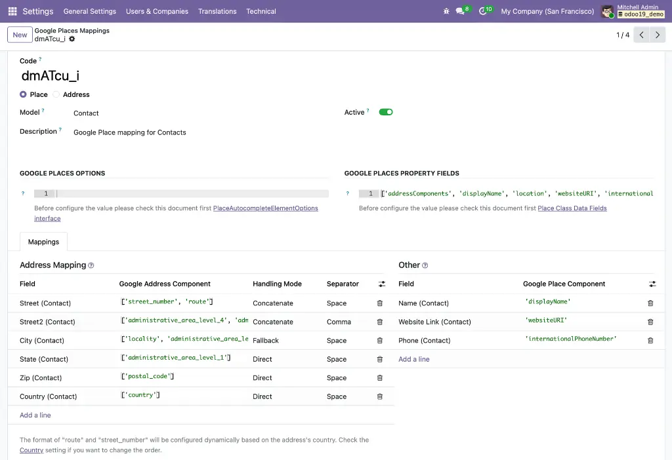Image resolution: width=672 pixels, height=460 pixels.
Task: Show Other section help tooltip icon
Action: [x=425, y=265]
